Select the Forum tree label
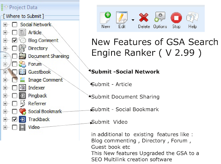This screenshot has width=221, height=164. click(35, 64)
